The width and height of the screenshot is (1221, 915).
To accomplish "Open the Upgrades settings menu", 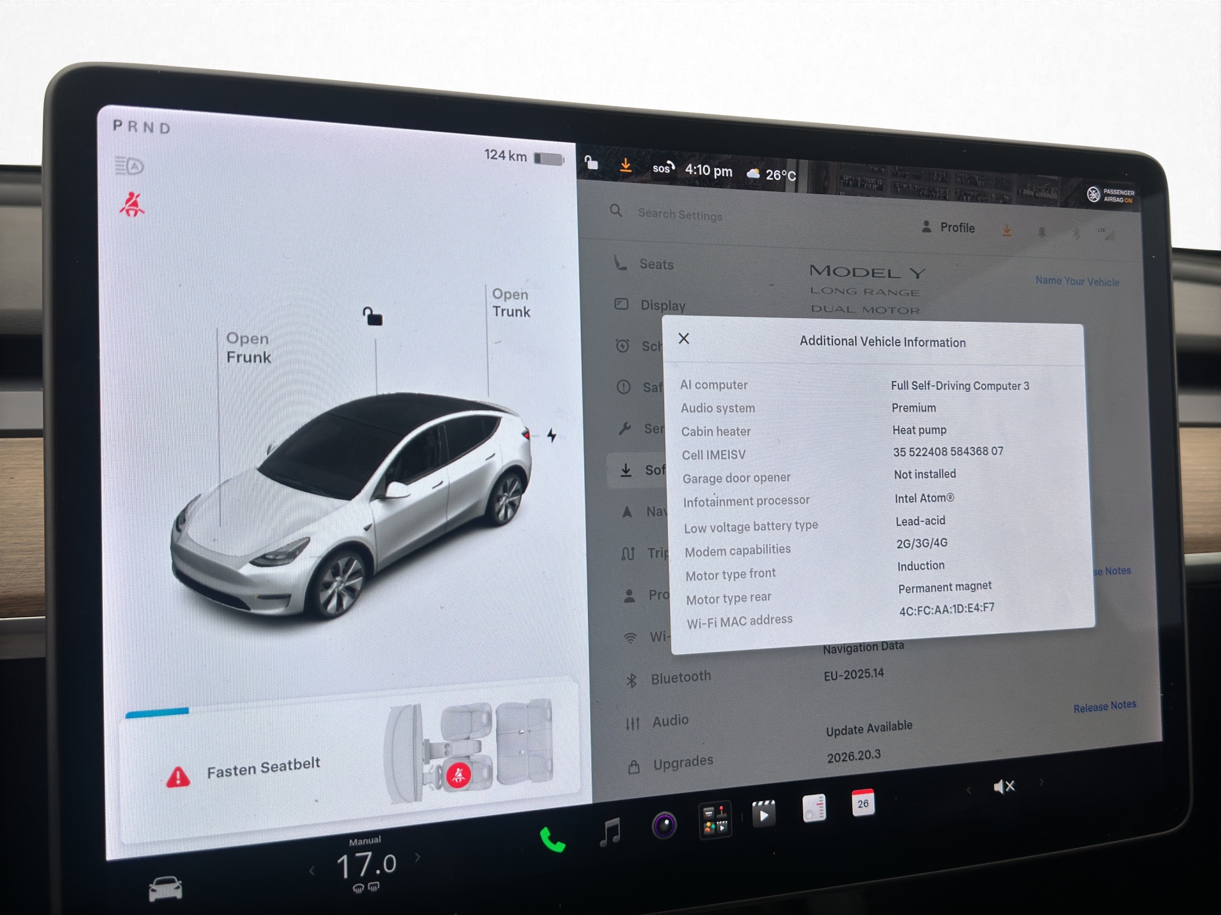I will [671, 763].
